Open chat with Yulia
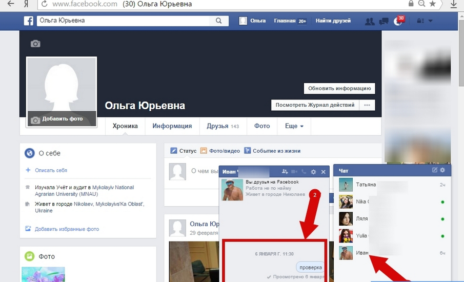This screenshot has height=282, width=464. [392, 236]
